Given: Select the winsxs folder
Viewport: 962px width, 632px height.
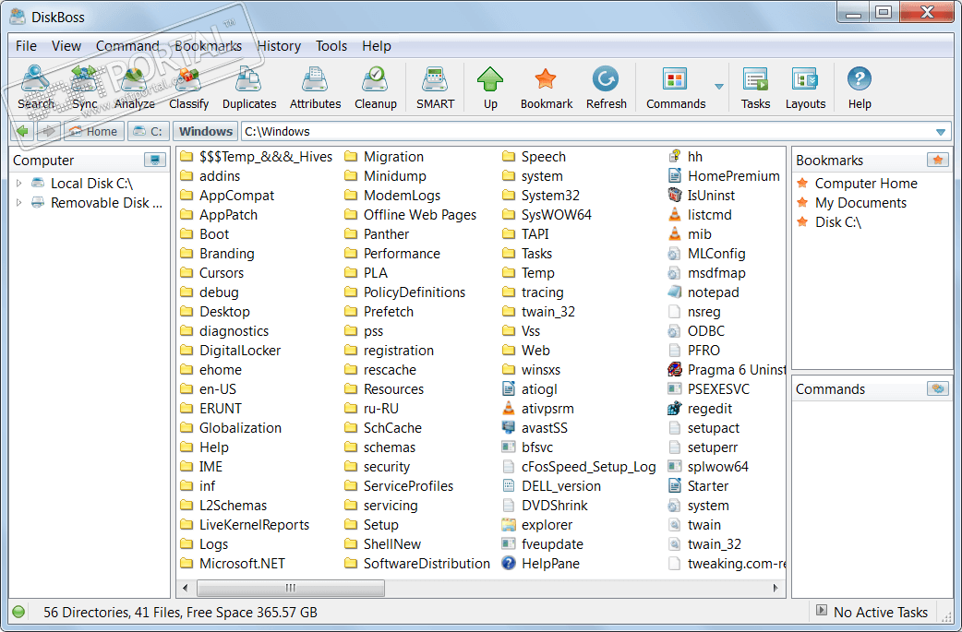Looking at the screenshot, I should pyautogui.click(x=531, y=370).
